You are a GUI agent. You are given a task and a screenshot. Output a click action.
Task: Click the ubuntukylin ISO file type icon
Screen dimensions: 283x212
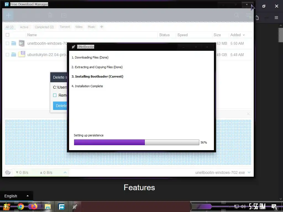[22, 54]
